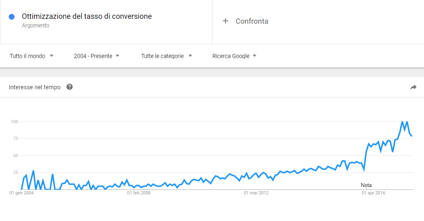Click the 01 mar 2012 axis label

pyautogui.click(x=256, y=193)
